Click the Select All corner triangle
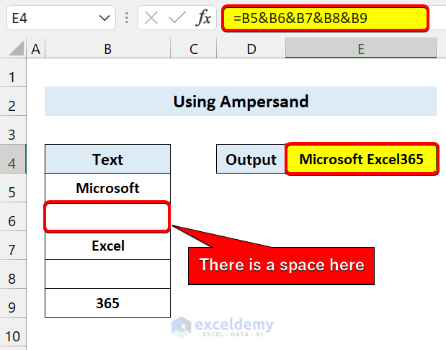Viewport: 446px width, 350px height. 17,48
